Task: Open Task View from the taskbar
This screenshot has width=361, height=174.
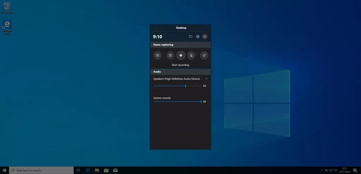Action: tap(78, 170)
